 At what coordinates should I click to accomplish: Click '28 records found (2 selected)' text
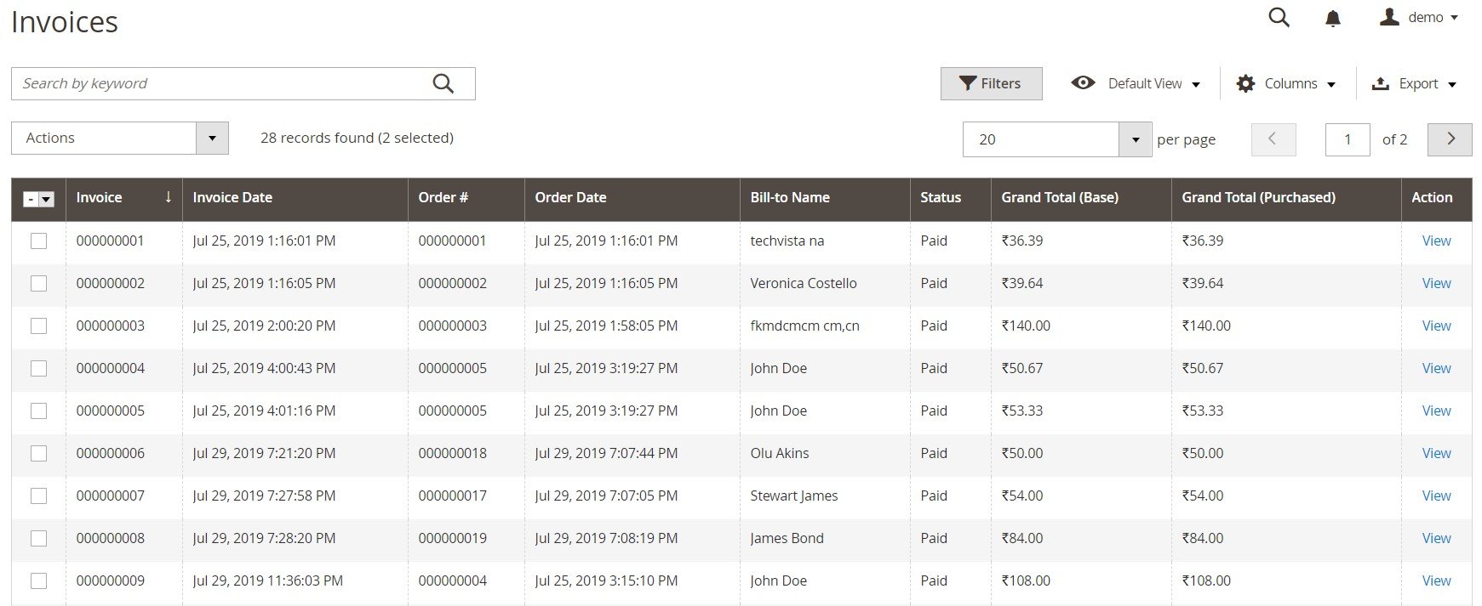pos(357,138)
